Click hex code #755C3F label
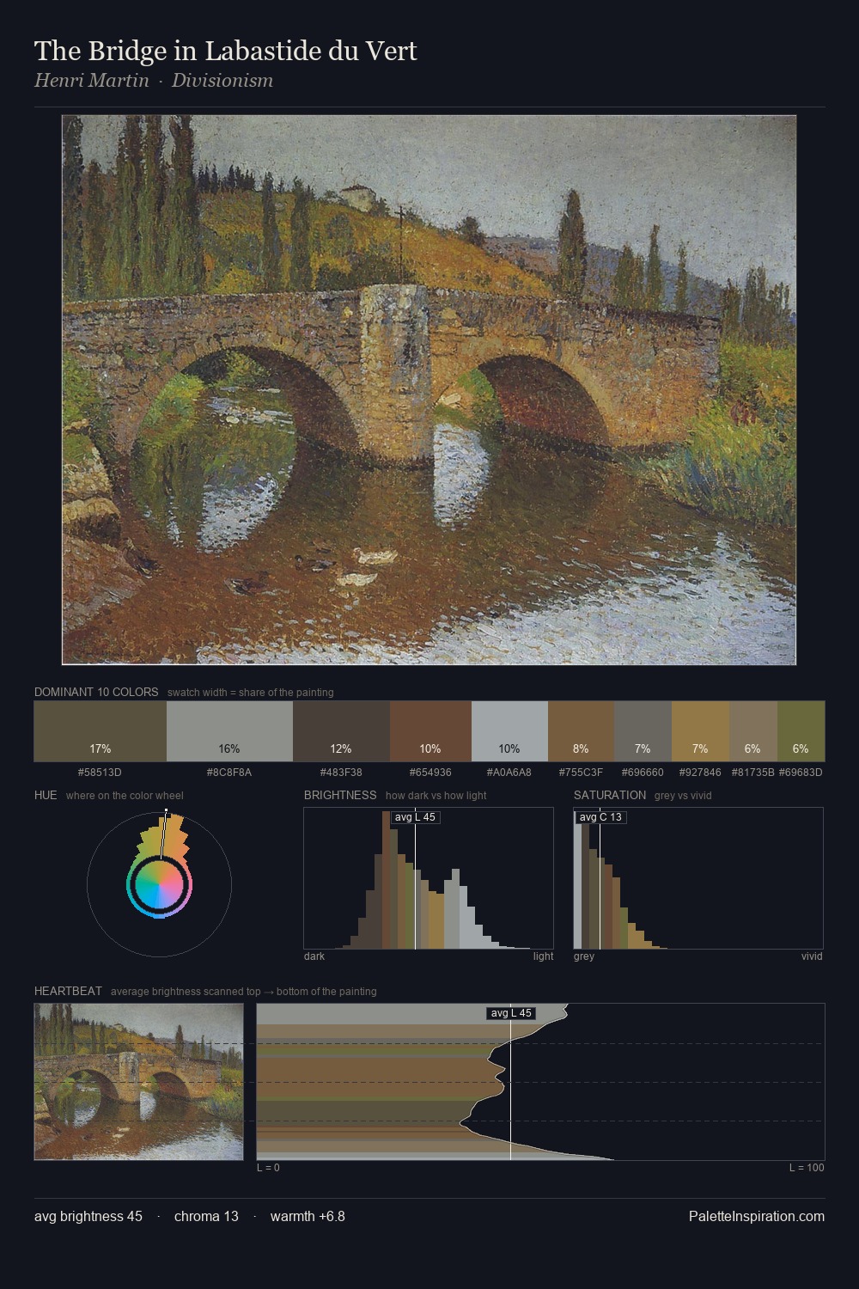Viewport: 859px width, 1289px height. pyautogui.click(x=581, y=772)
